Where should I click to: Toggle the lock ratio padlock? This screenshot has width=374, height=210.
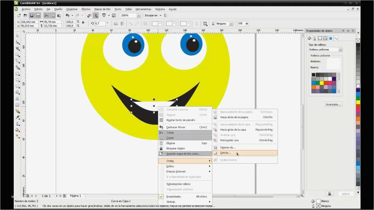point(83,22)
